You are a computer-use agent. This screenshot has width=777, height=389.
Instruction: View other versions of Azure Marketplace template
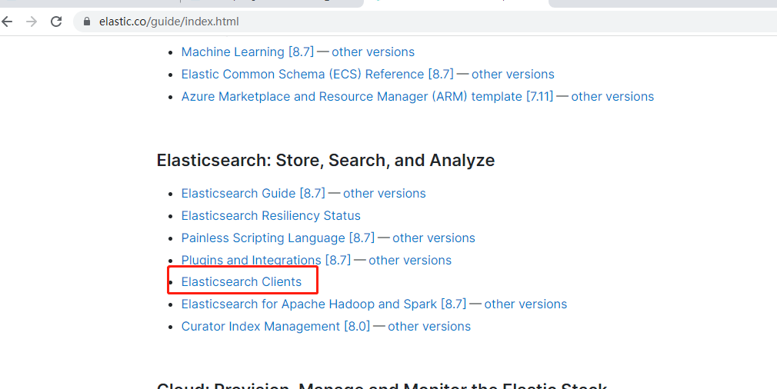click(612, 97)
